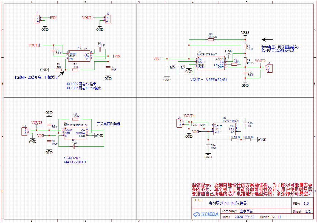Click the red warning note text
The width and height of the screenshot is (317, 223).
[x=252, y=189]
